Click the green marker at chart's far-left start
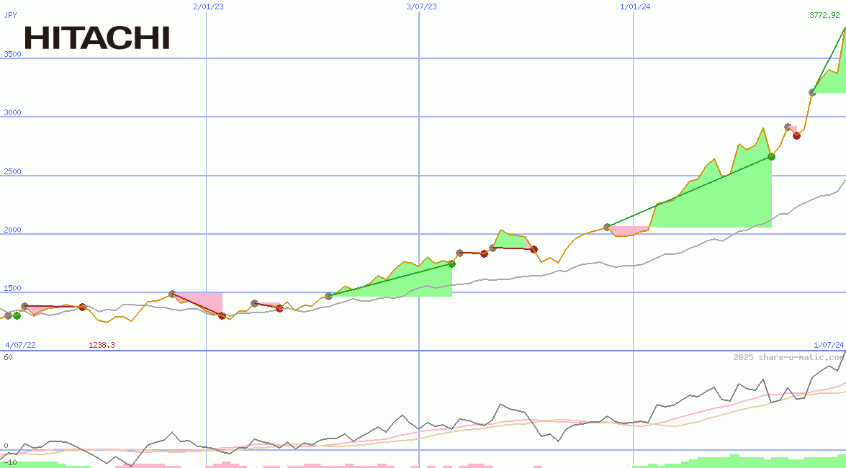Viewport: 846px width, 468px height. pyautogui.click(x=17, y=316)
